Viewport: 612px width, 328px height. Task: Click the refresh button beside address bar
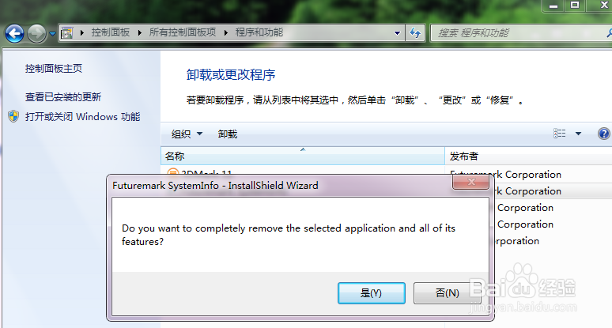pyautogui.click(x=415, y=33)
